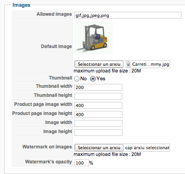The image size is (185, 174).
Task: Click the Default image label
Action: click(x=56, y=46)
